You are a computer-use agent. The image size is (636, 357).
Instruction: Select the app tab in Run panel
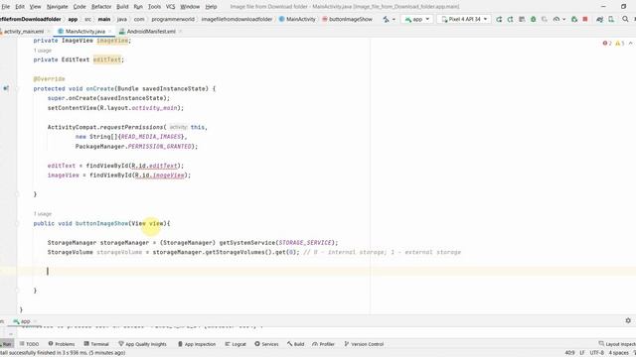coord(22,321)
